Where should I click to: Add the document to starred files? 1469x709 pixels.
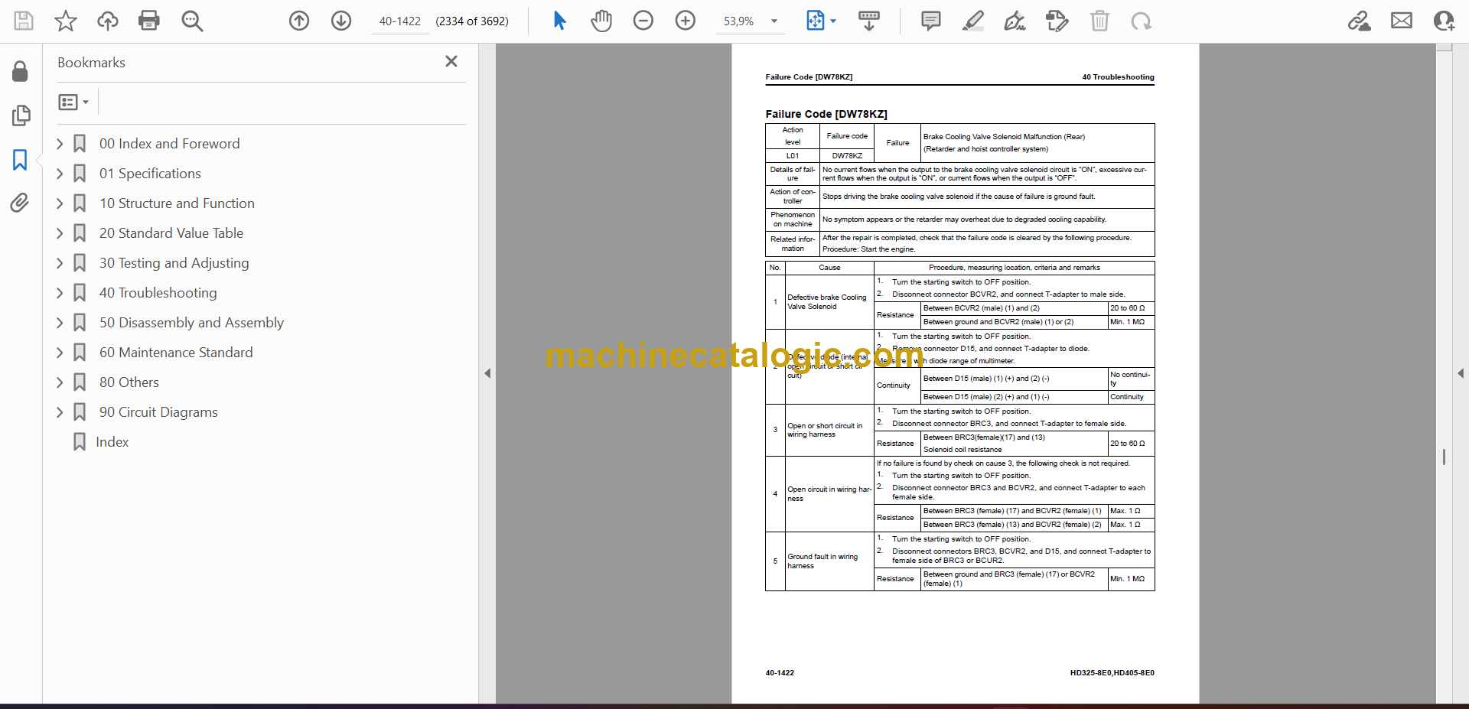point(66,21)
